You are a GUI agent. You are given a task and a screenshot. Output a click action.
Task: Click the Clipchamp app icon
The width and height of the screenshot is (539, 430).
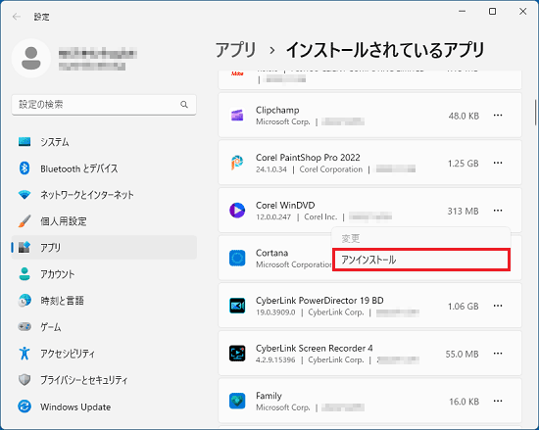tap(237, 115)
